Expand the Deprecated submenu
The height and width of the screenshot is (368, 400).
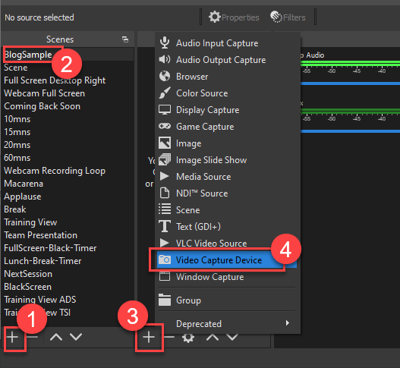coord(227,324)
